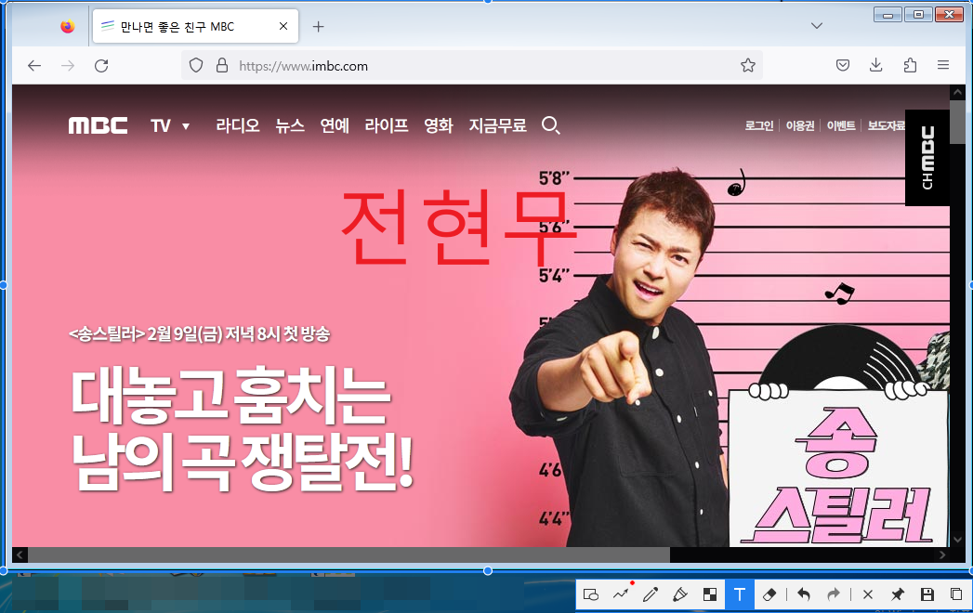
Task: Click the red 전현무 text annotation
Action: tap(457, 227)
